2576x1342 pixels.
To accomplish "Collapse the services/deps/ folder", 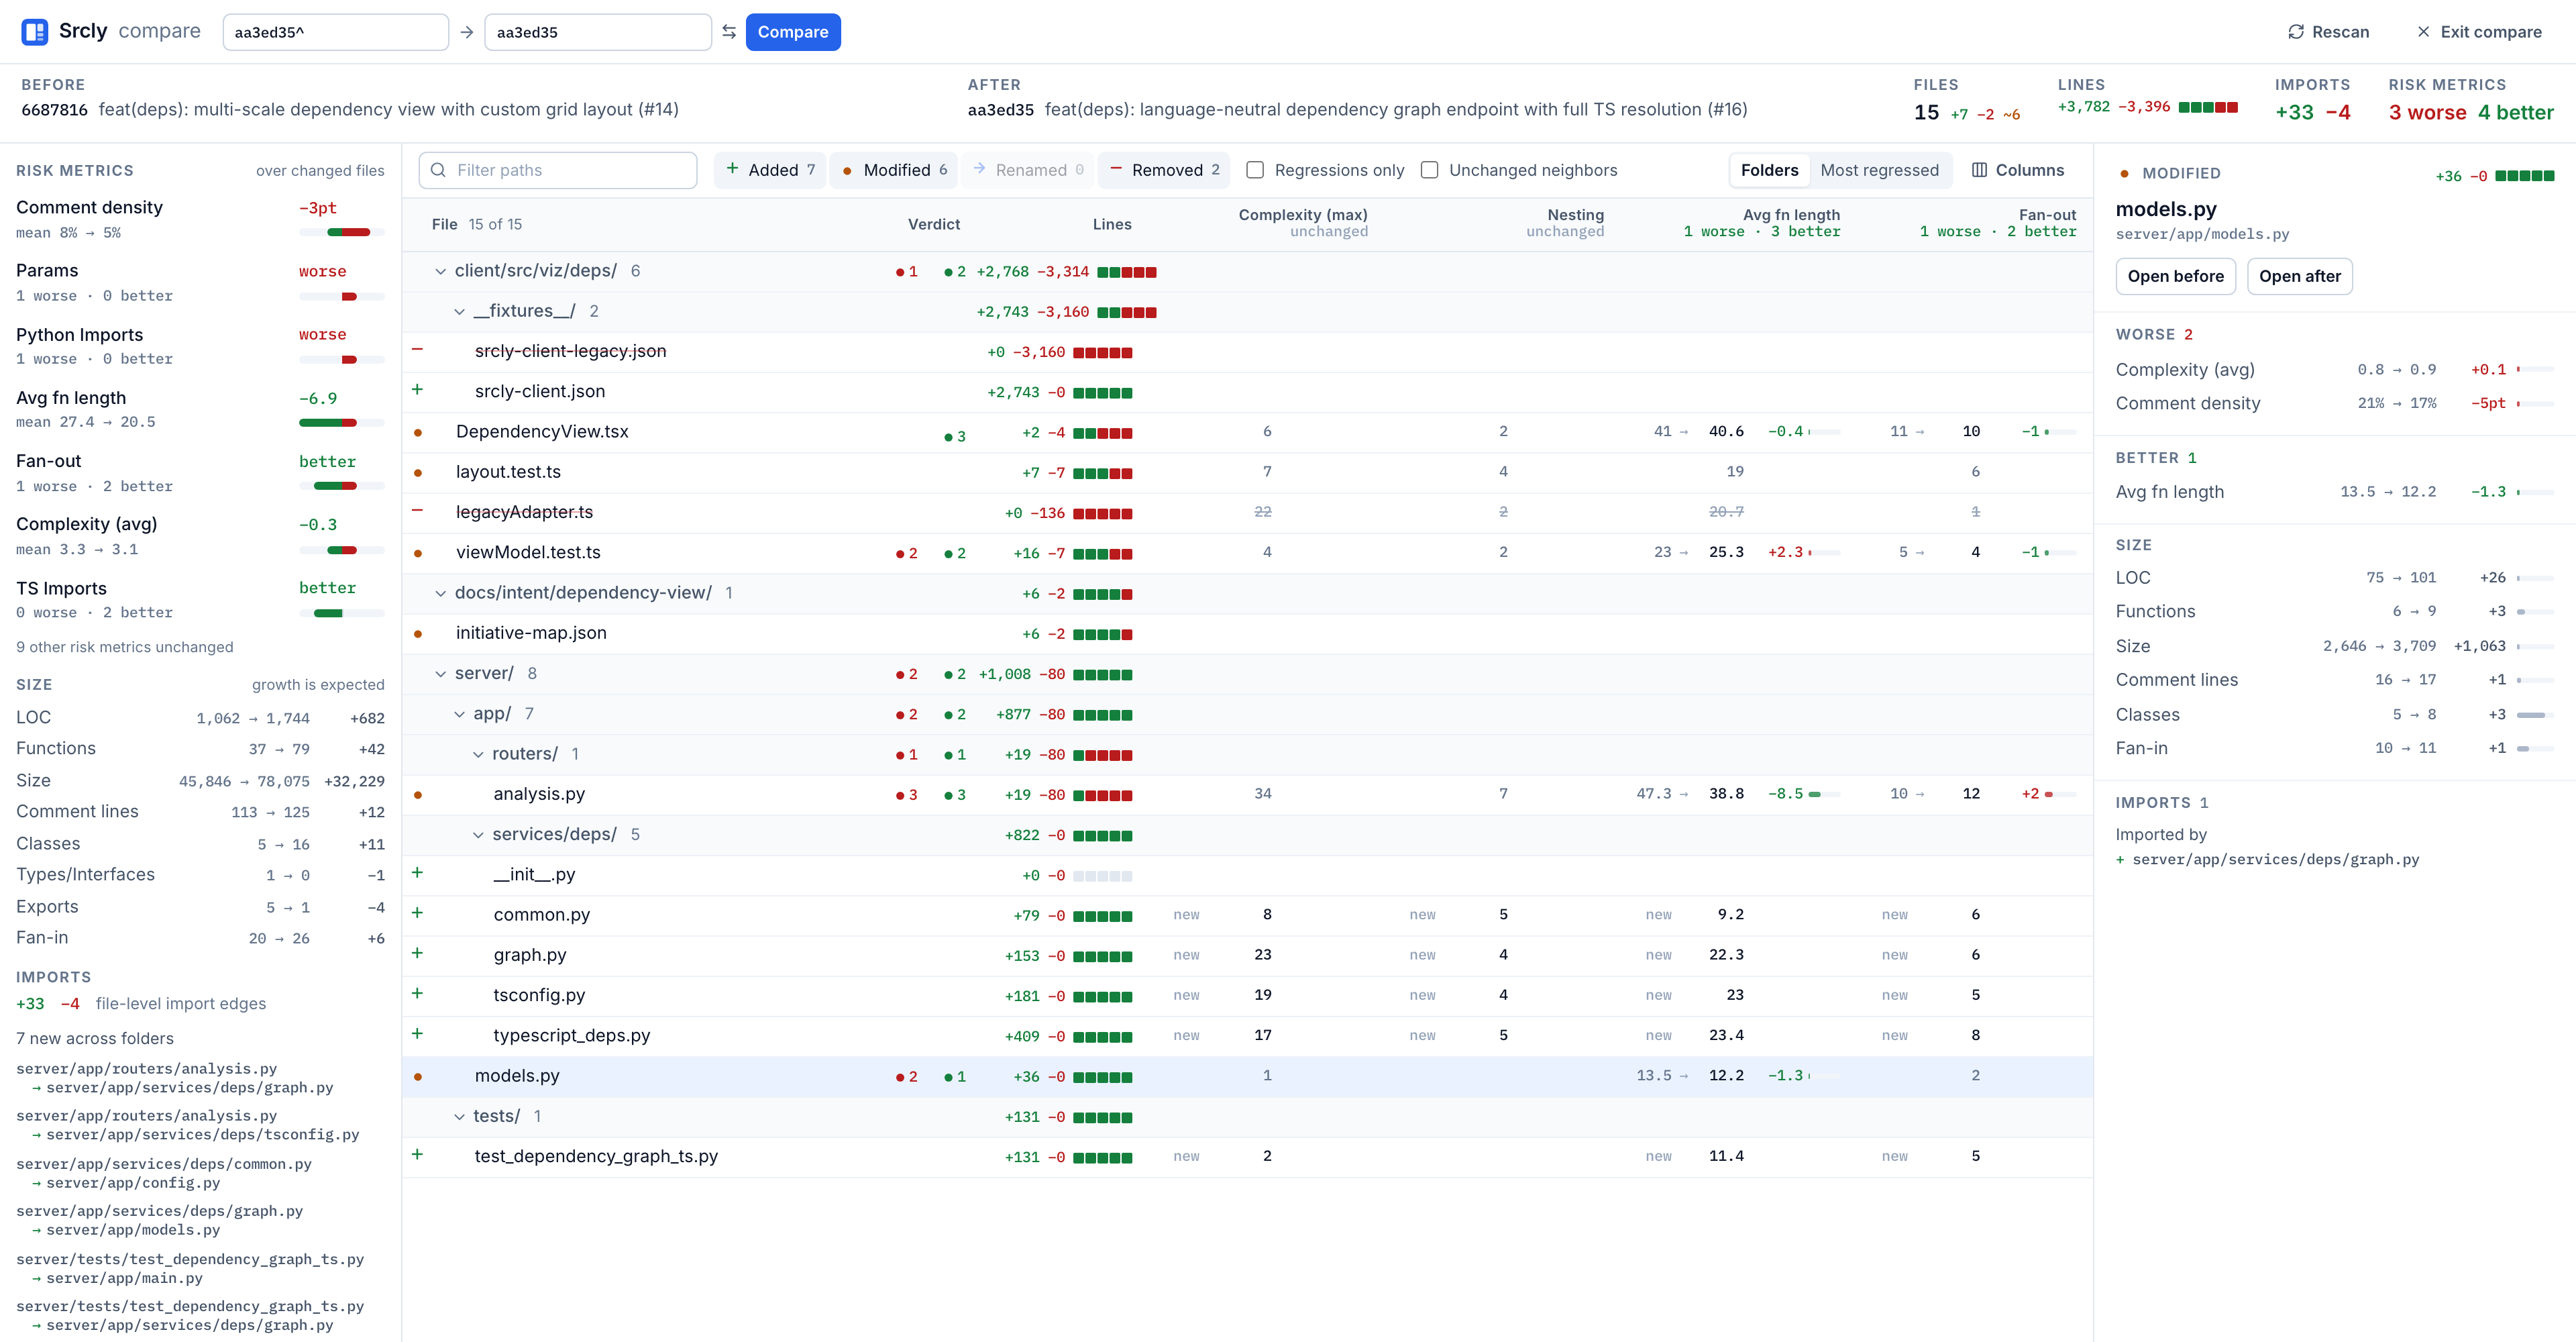I will pyautogui.click(x=478, y=835).
